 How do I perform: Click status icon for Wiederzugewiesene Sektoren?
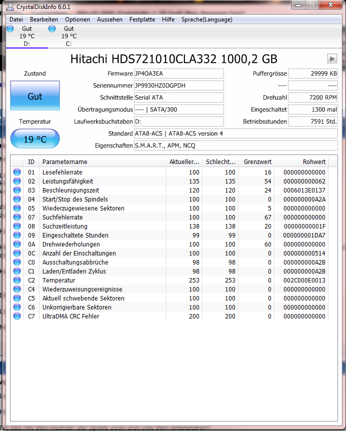pyautogui.click(x=17, y=208)
